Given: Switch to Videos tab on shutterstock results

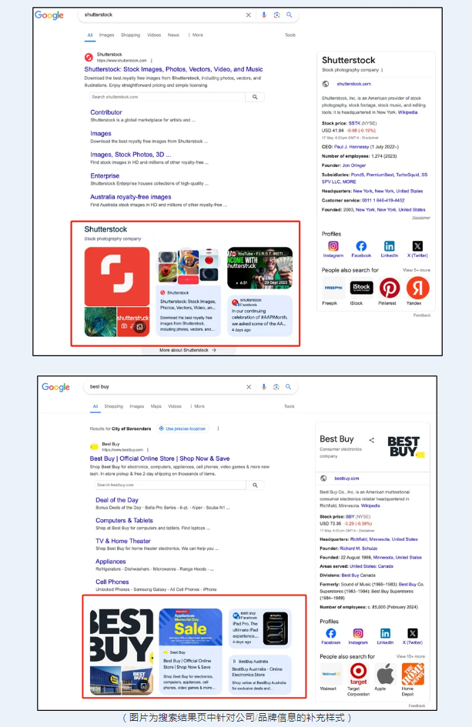Looking at the screenshot, I should 154,35.
